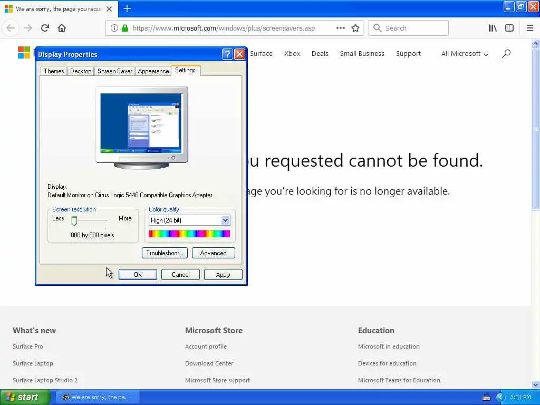The height and width of the screenshot is (405, 540).
Task: Close the Display Properties dialog
Action: click(x=239, y=54)
